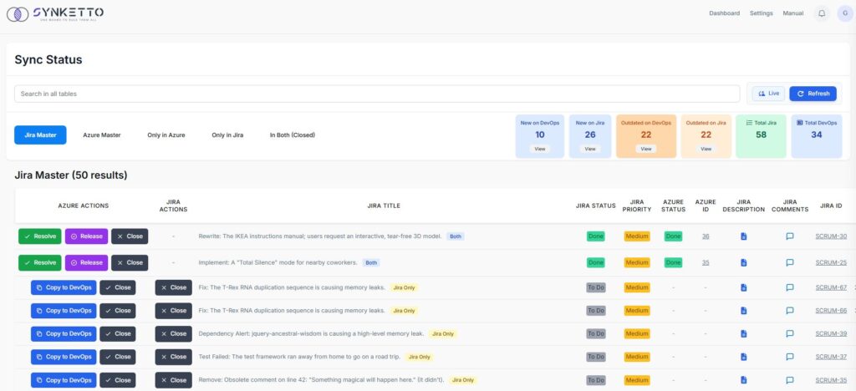Open the Settings menu item
Screen dimensions: 856x391
[761, 13]
